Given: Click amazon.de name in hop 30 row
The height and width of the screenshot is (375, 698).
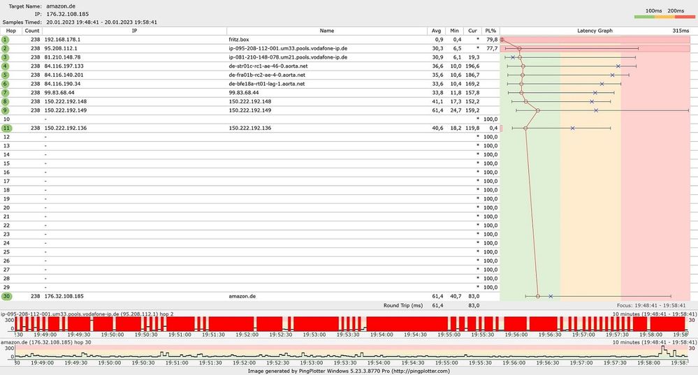Looking at the screenshot, I should point(242,296).
